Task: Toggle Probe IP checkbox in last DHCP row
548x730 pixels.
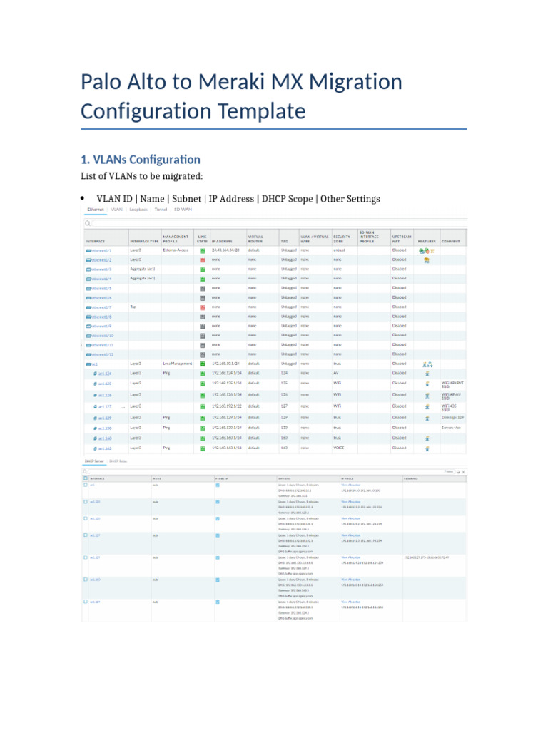Action: (218, 602)
